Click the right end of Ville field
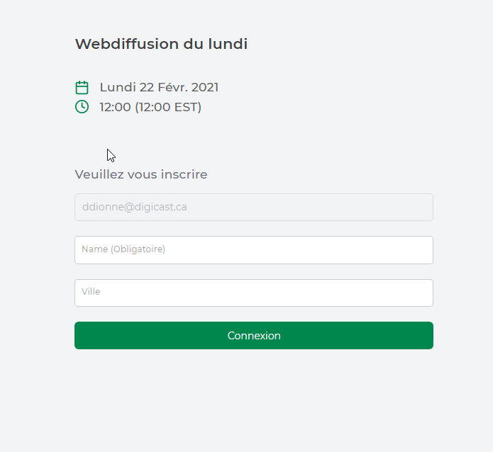 click(x=421, y=293)
